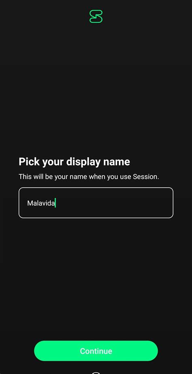Viewport: 192px width, 374px height.
Task: Tap the word 'display' in the heading
Action: (x=83, y=162)
